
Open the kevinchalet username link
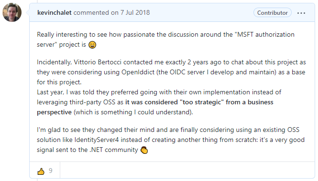55,12
